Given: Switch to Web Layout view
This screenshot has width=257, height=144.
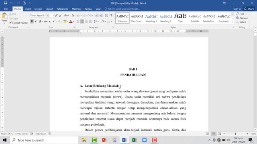Looking at the screenshot, I should 220,134.
